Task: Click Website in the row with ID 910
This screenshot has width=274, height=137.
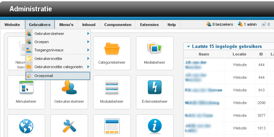Action: (x=240, y=90)
